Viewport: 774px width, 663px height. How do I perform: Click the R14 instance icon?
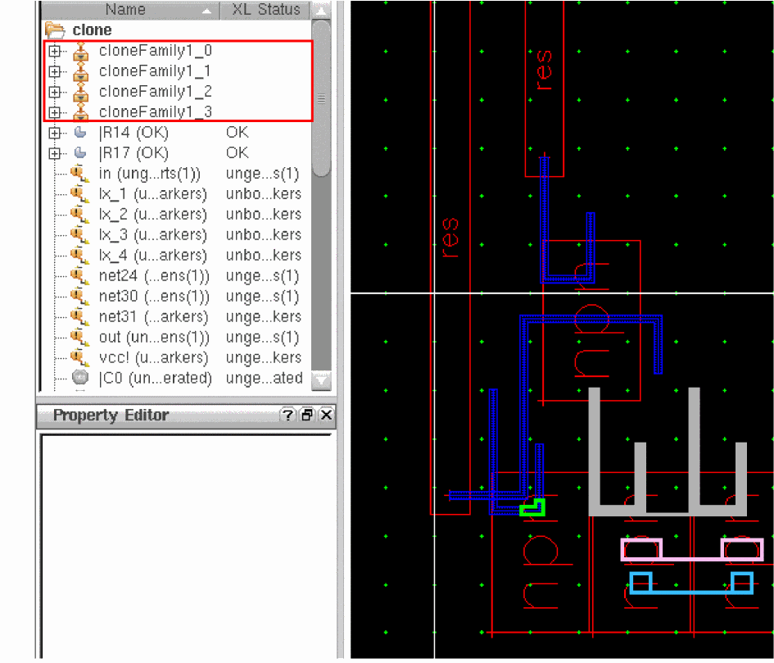point(80,133)
